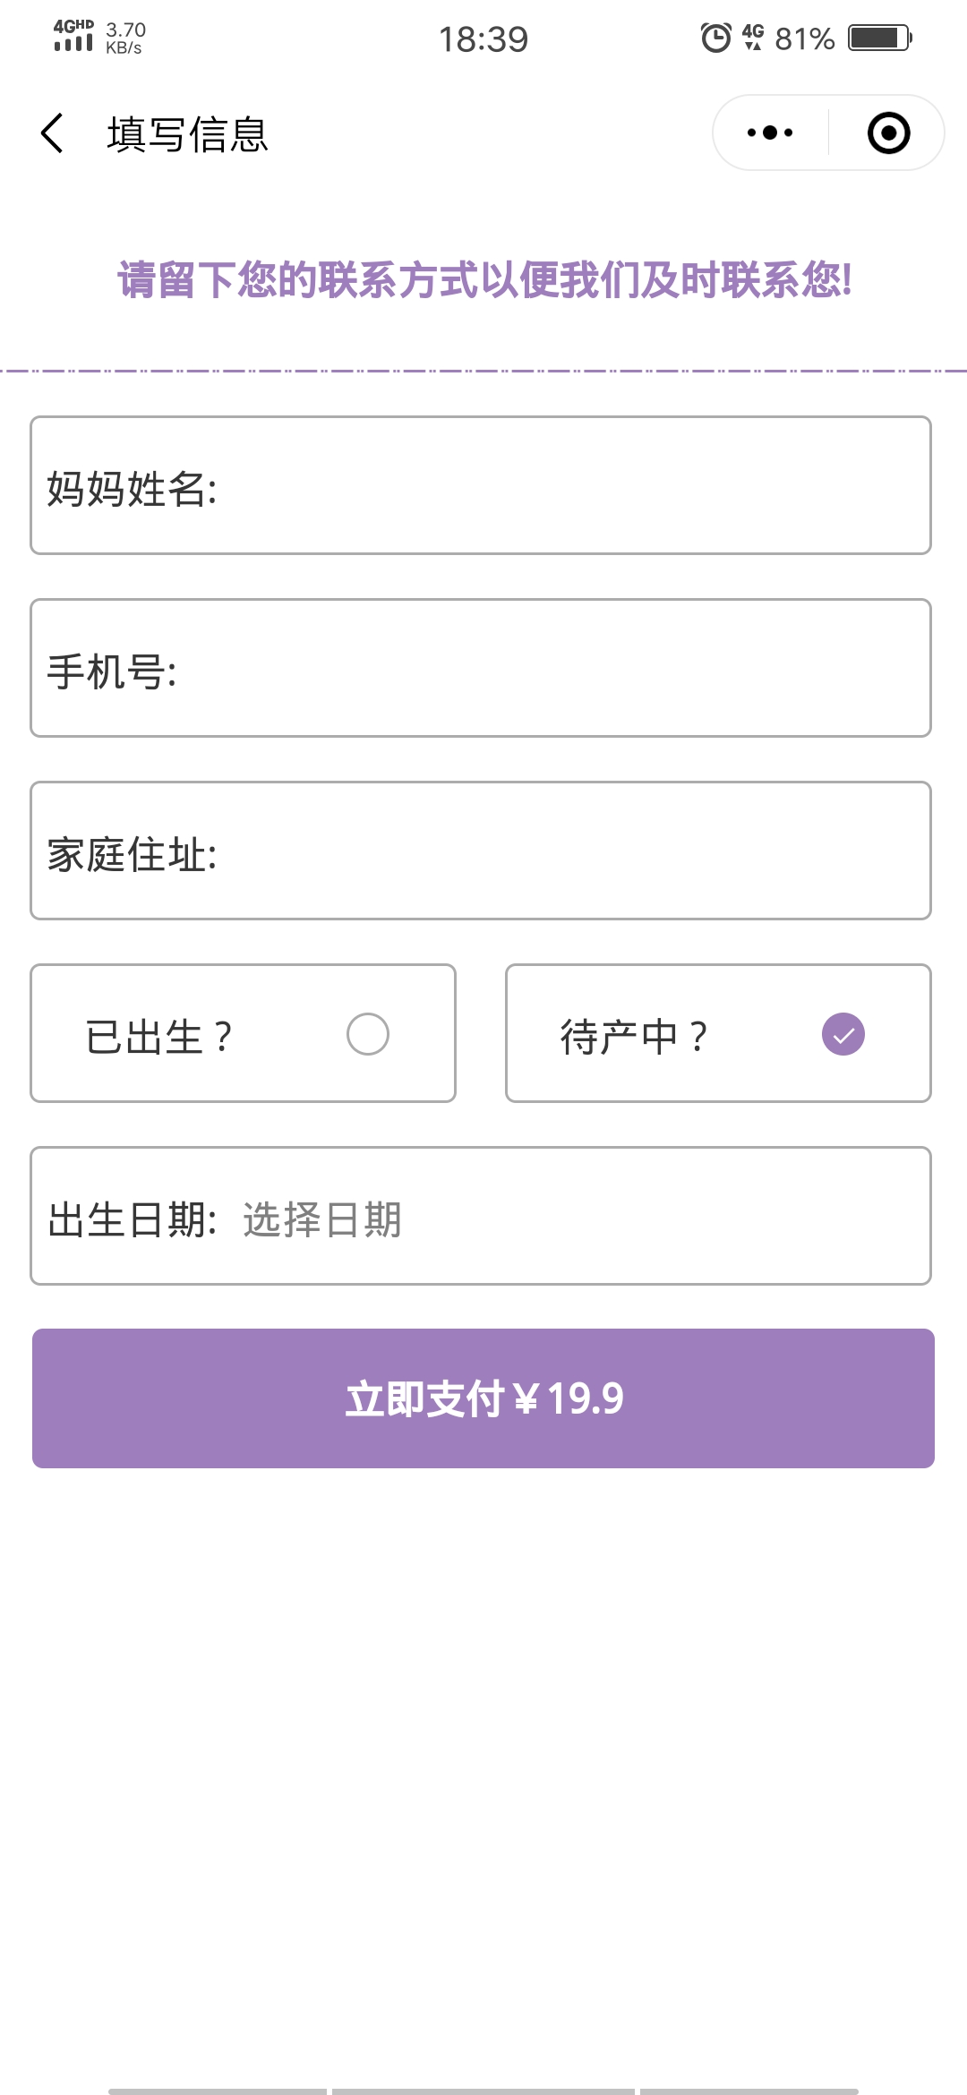This screenshot has width=967, height=2095.
Task: Tap the alarm clock status icon
Action: click(715, 38)
